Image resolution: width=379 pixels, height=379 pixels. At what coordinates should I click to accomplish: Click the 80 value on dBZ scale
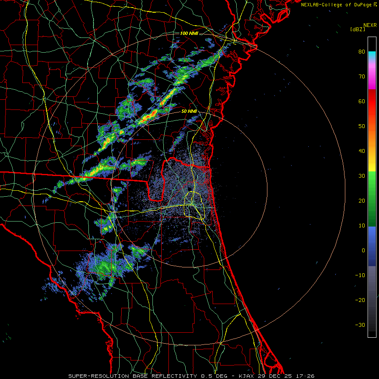point(362,52)
